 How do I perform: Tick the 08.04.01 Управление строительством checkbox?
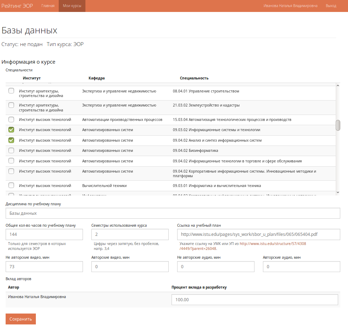[x=11, y=91]
